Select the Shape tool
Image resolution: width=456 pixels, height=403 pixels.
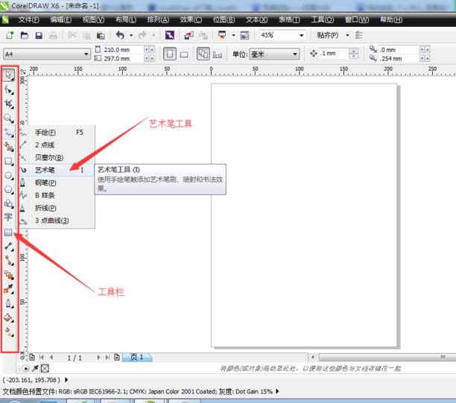pos(9,90)
